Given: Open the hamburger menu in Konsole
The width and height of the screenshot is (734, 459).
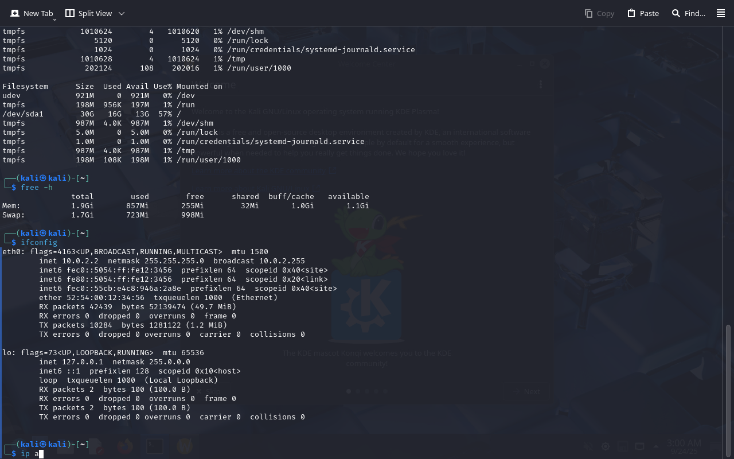Looking at the screenshot, I should (721, 13).
